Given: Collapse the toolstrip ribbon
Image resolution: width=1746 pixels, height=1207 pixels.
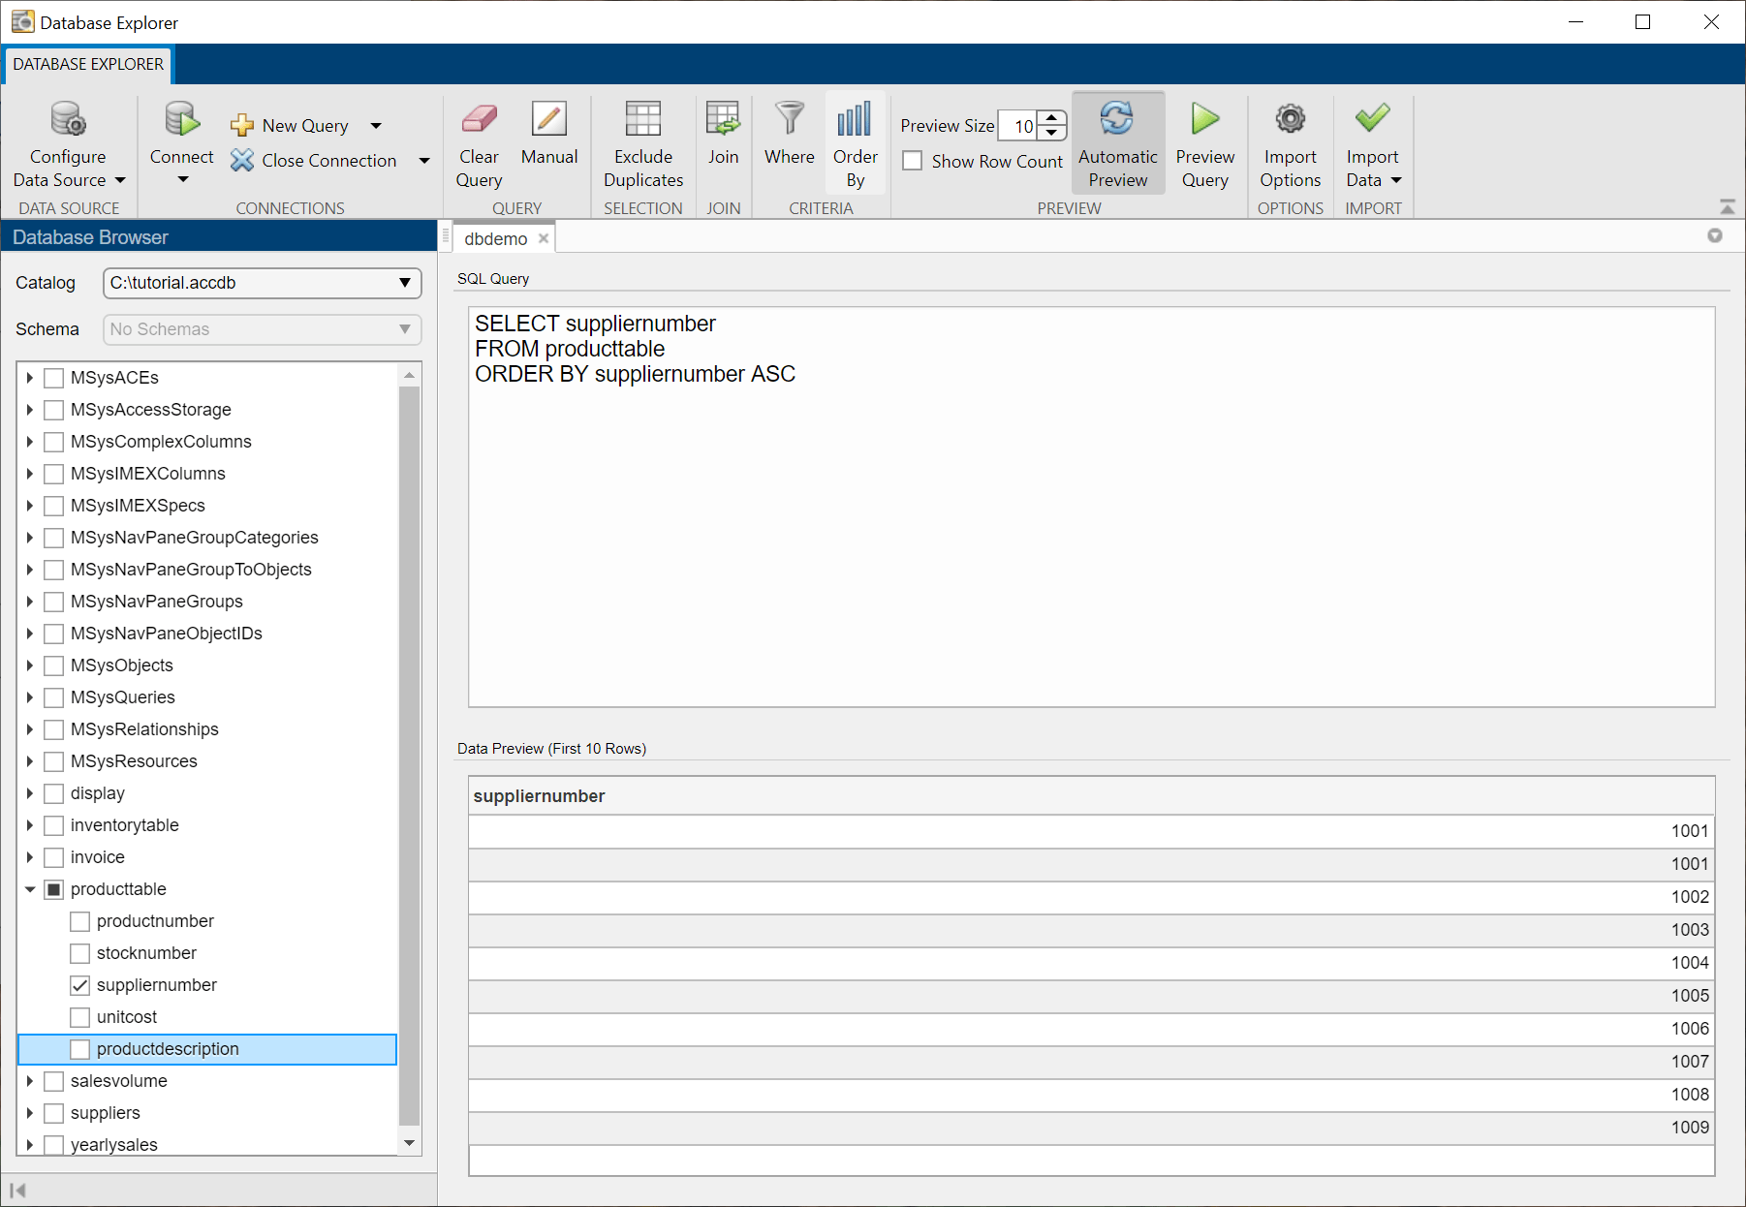Looking at the screenshot, I should 1728,206.
